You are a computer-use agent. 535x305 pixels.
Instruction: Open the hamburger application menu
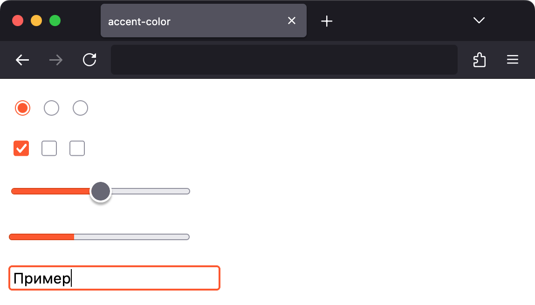point(513,60)
